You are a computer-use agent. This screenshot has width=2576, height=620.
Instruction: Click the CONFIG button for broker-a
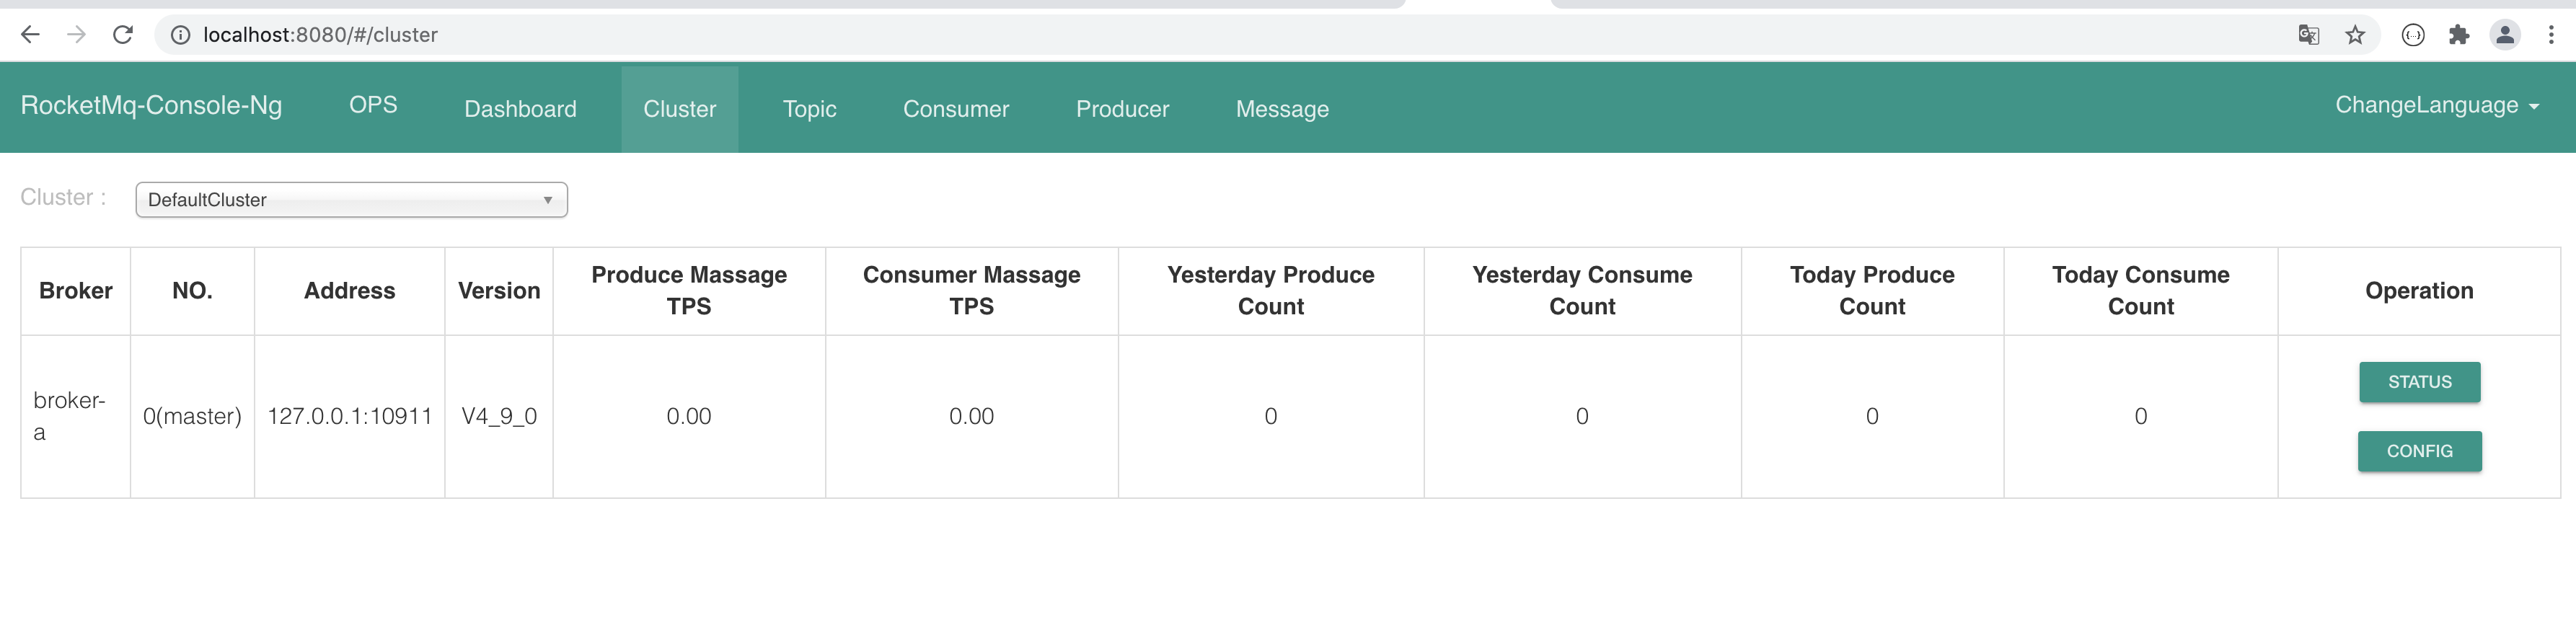tap(2419, 451)
